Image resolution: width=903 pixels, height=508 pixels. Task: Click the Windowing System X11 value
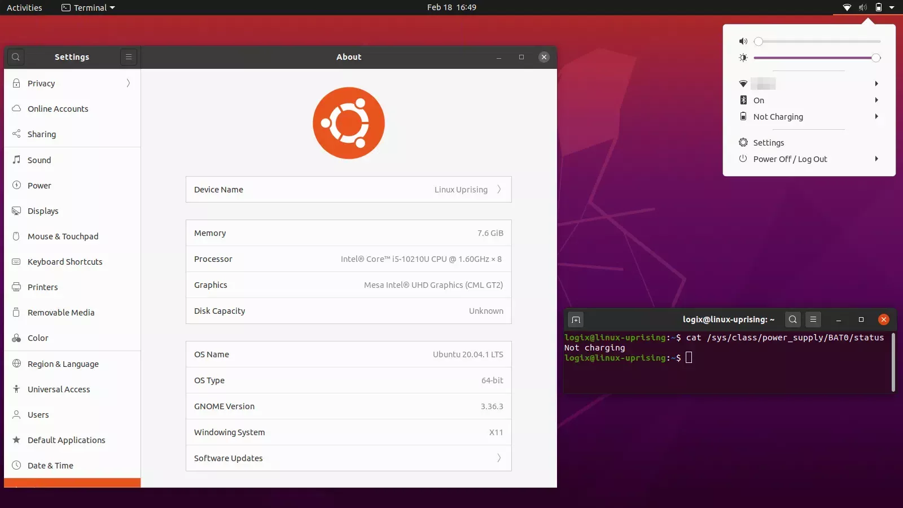pyautogui.click(x=496, y=432)
